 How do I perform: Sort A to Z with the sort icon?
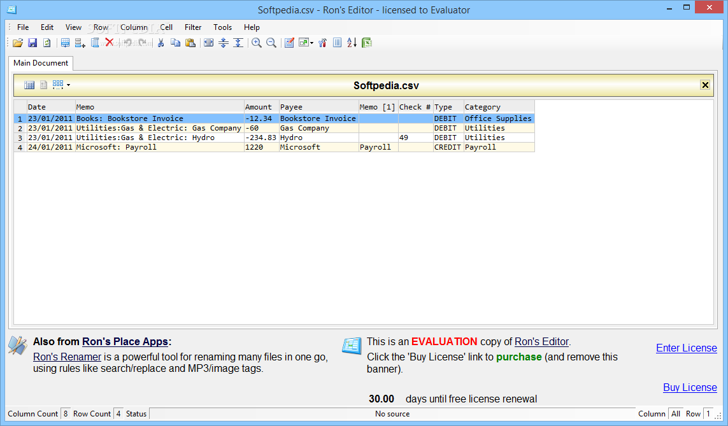coord(352,43)
